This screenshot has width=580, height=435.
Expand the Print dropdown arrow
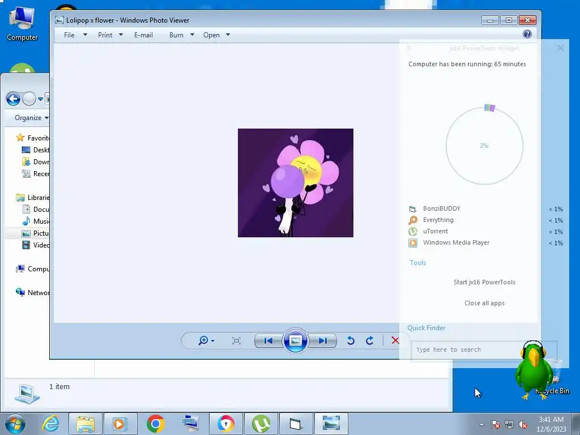click(x=121, y=35)
